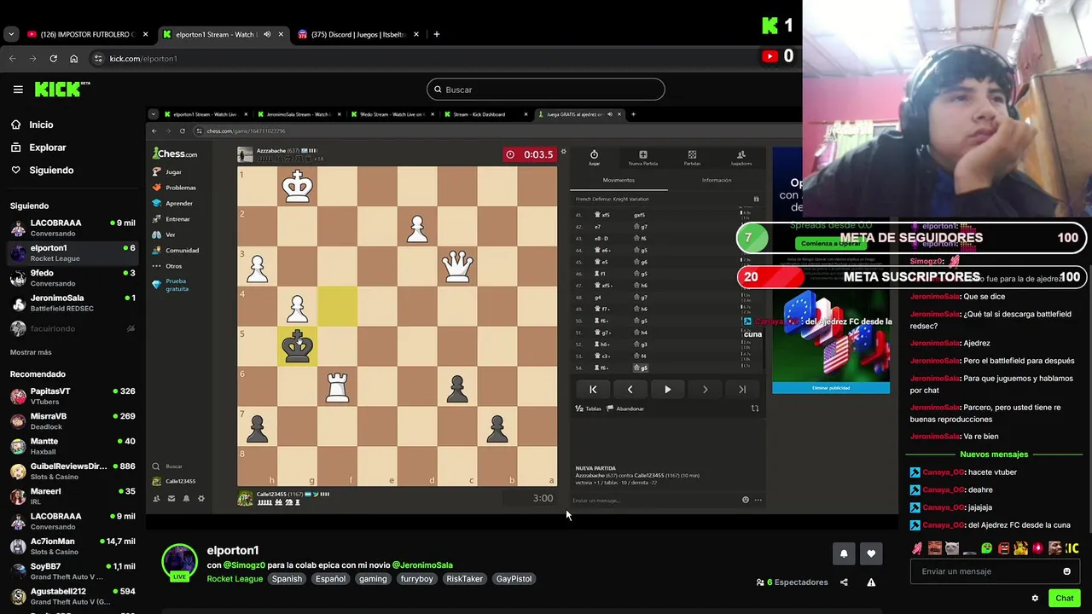Screen dimensions: 1092x614
Task: Click the black king on g5
Action: (297, 347)
